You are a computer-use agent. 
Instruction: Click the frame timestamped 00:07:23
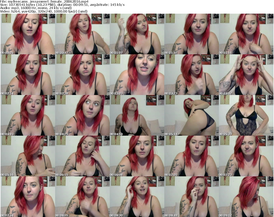[246, 156]
